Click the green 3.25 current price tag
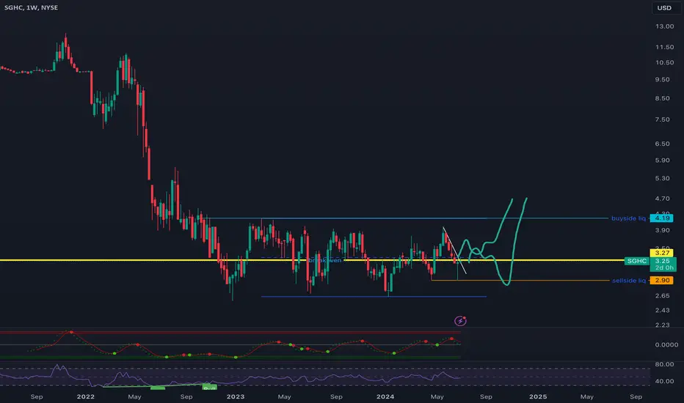 [x=663, y=261]
